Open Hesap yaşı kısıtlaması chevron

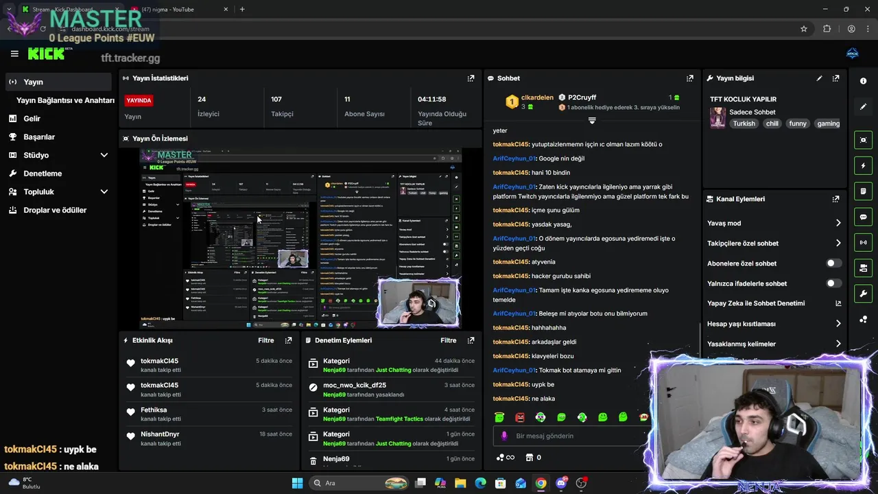pyautogui.click(x=838, y=324)
